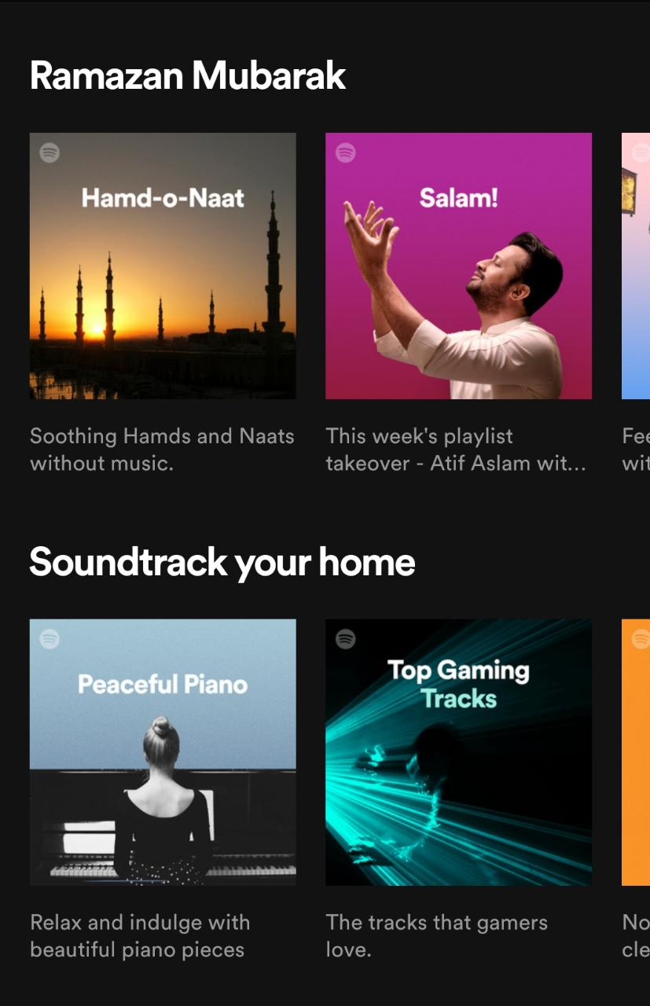The image size is (650, 1006).
Task: Open the Peaceful Piano playlist cover
Action: (x=163, y=752)
